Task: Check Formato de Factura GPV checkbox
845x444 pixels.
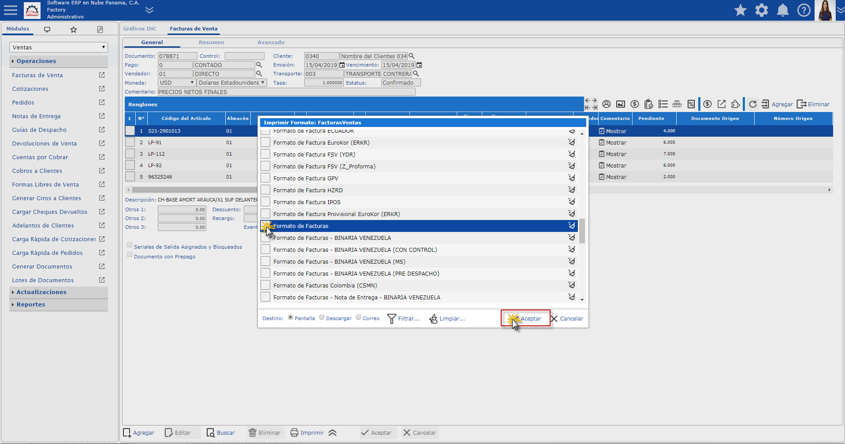Action: pyautogui.click(x=265, y=178)
